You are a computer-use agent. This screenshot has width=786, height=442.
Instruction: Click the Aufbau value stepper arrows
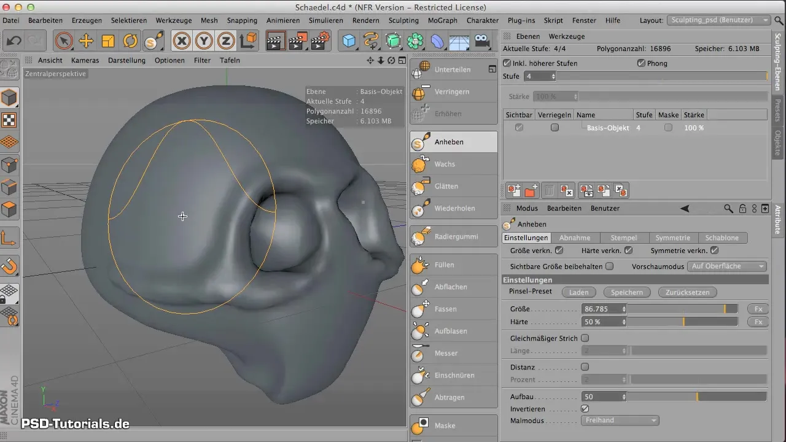coord(624,397)
